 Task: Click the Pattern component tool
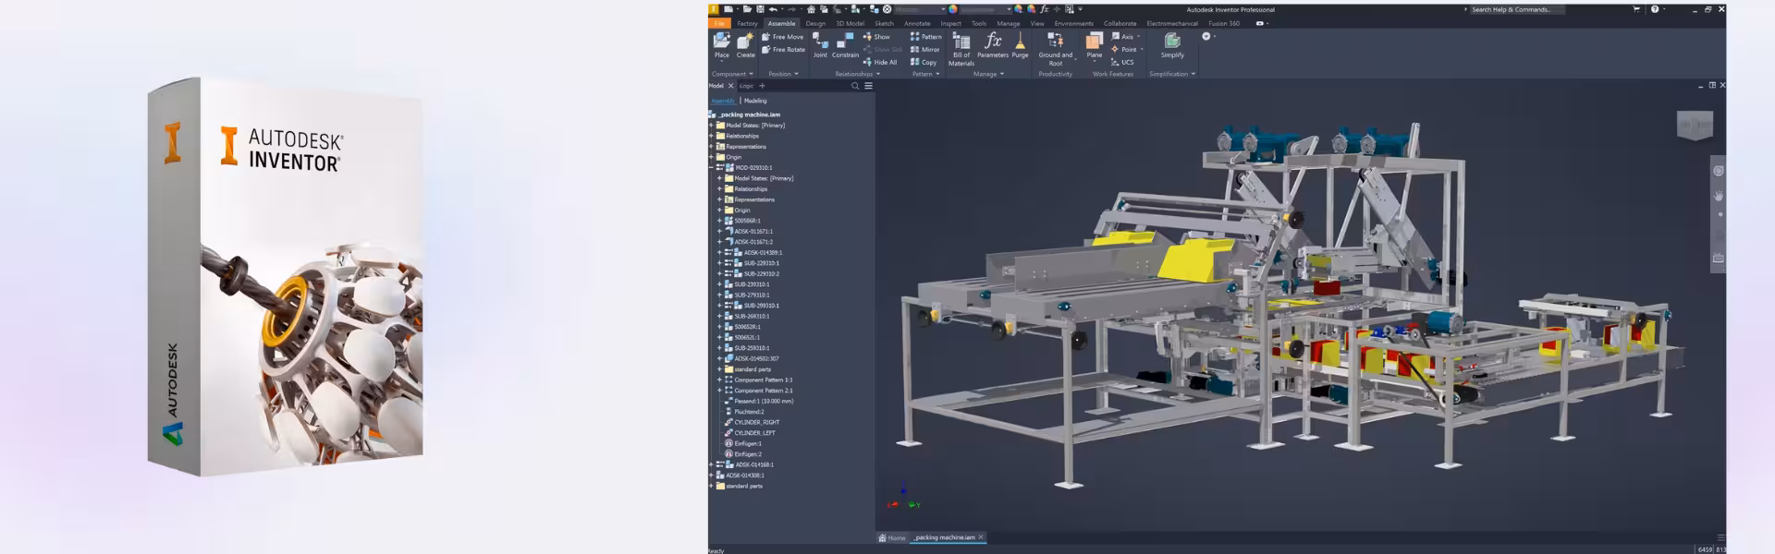(x=925, y=37)
